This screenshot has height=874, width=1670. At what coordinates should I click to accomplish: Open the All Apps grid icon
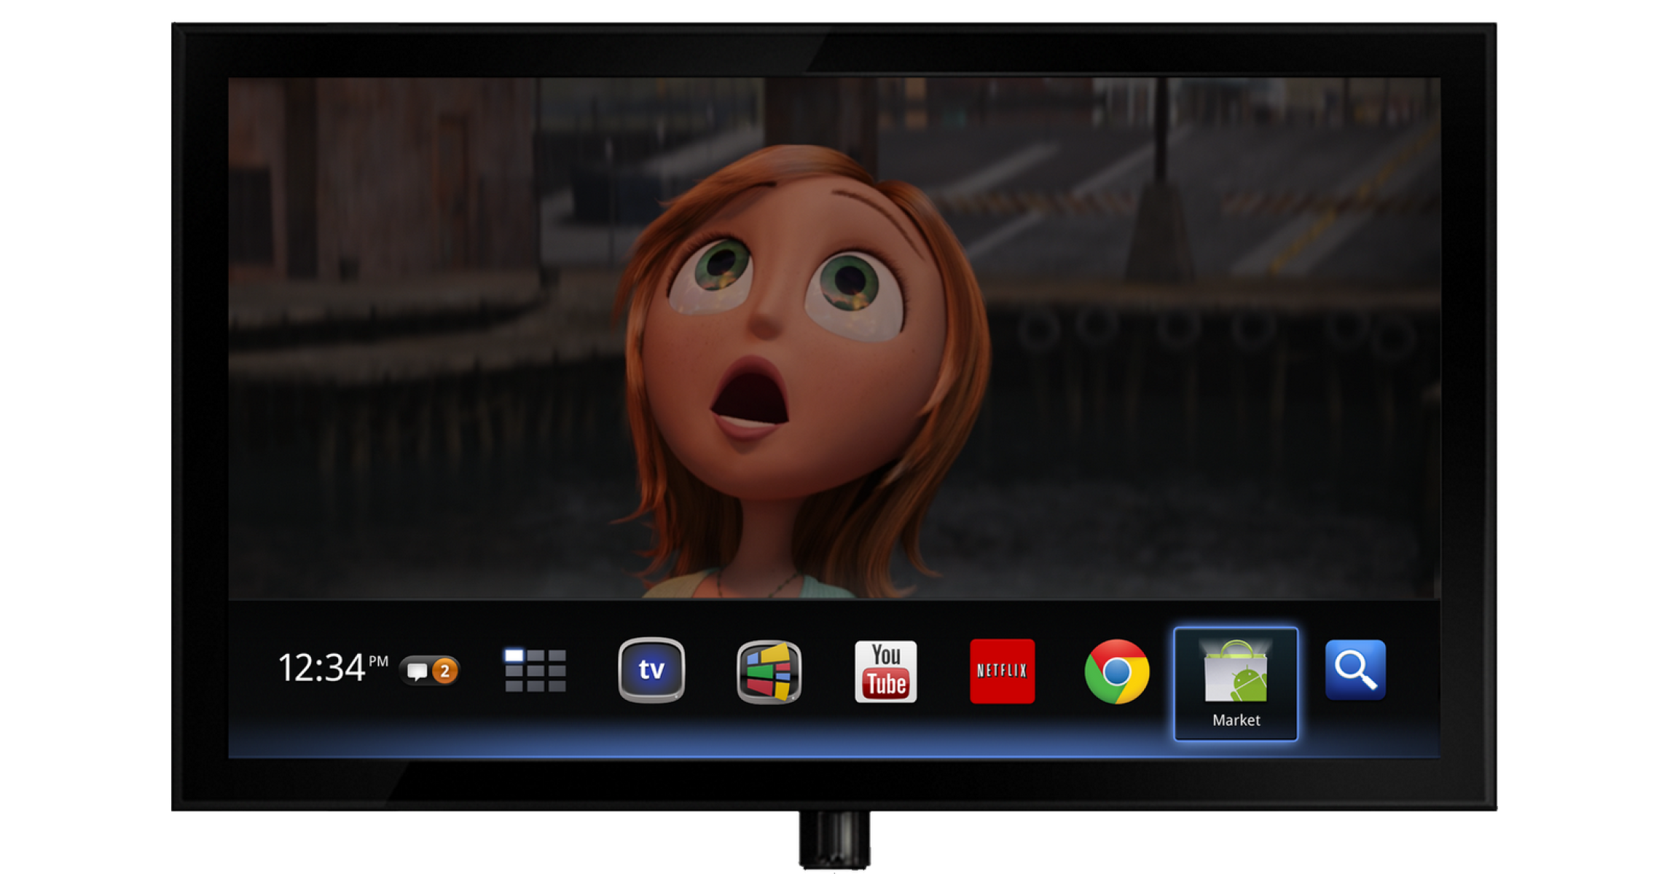536,670
